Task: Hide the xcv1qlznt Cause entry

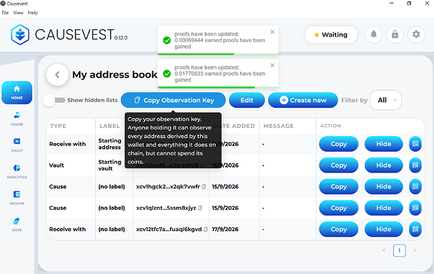Action: click(384, 208)
